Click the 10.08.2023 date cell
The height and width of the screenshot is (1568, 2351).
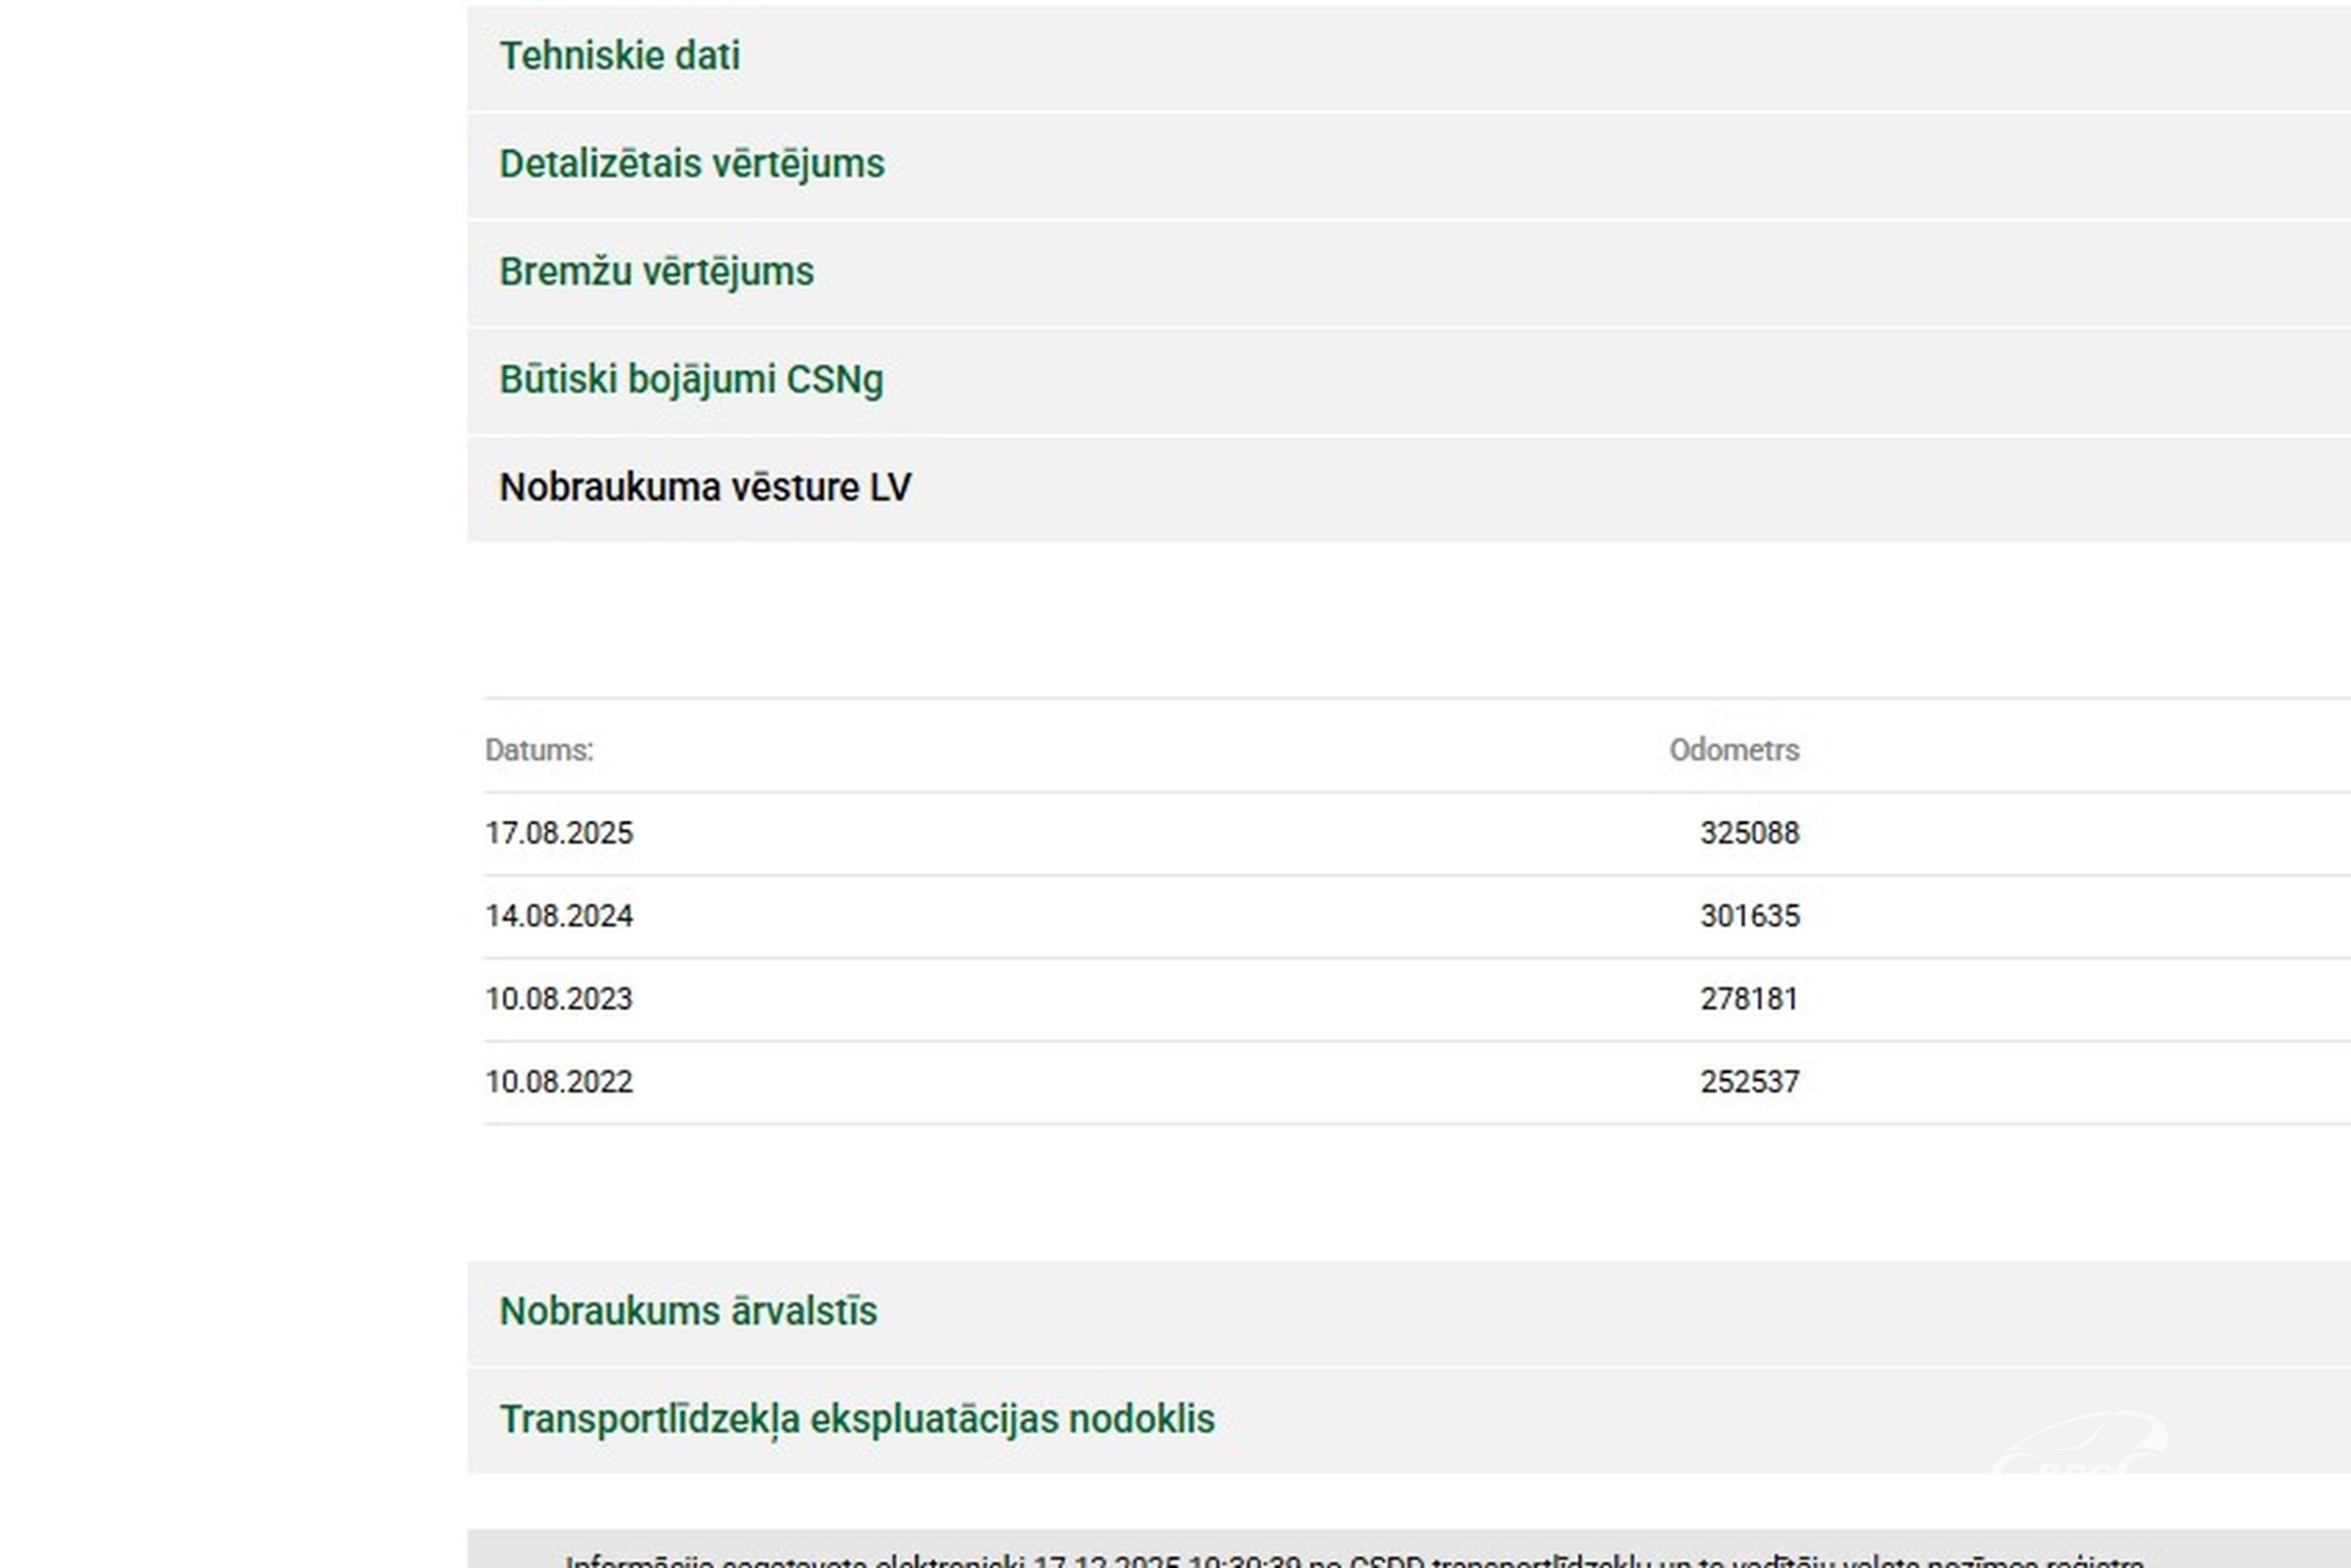[558, 999]
